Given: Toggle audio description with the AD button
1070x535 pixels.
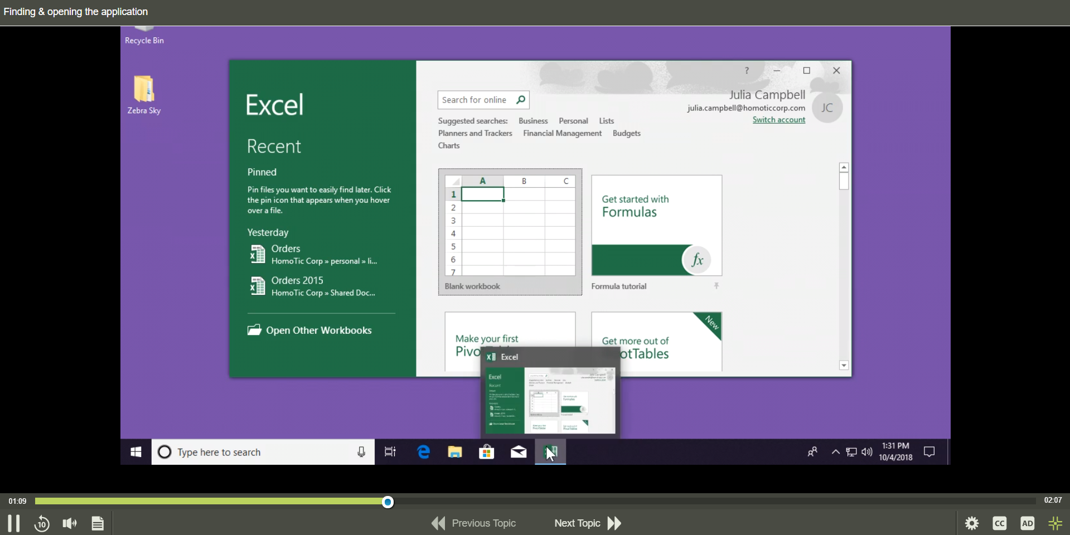Looking at the screenshot, I should tap(1028, 523).
